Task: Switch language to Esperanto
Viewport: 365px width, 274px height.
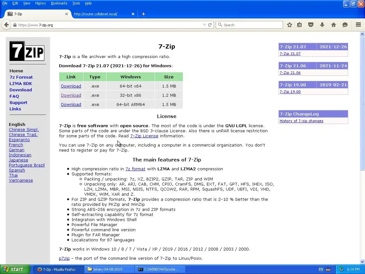Action: point(19,140)
